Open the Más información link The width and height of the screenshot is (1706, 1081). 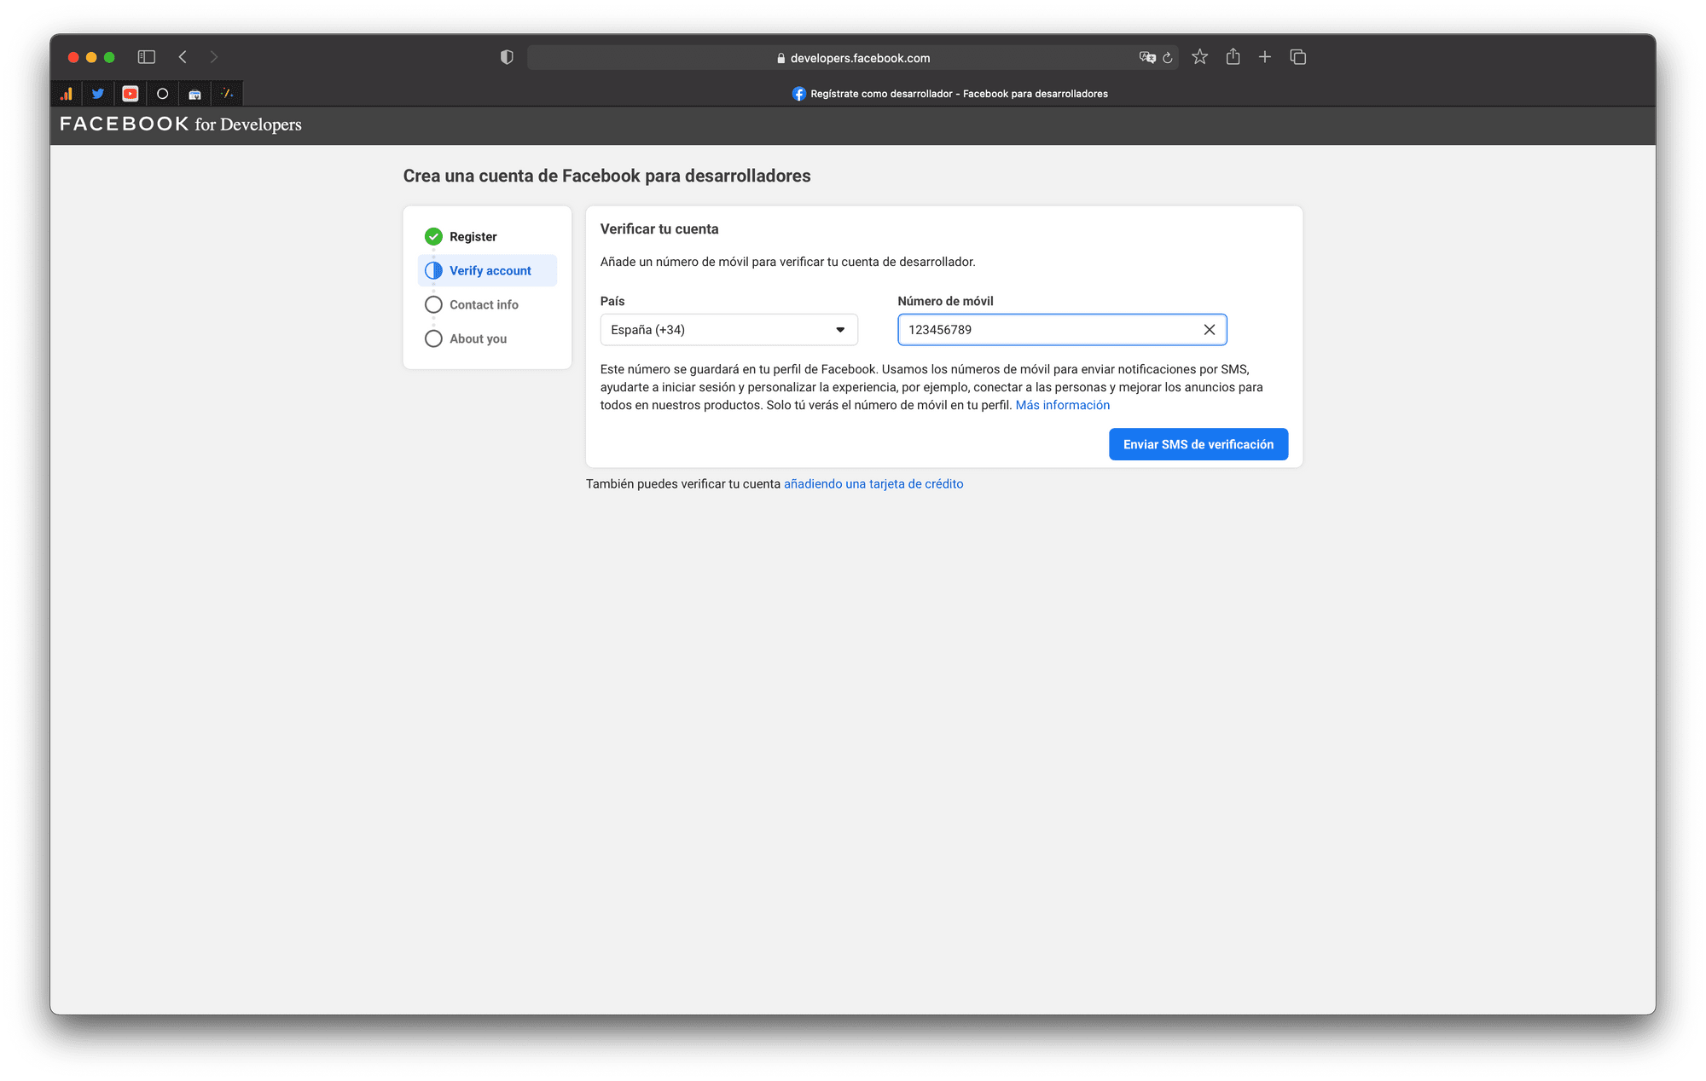[1062, 405]
